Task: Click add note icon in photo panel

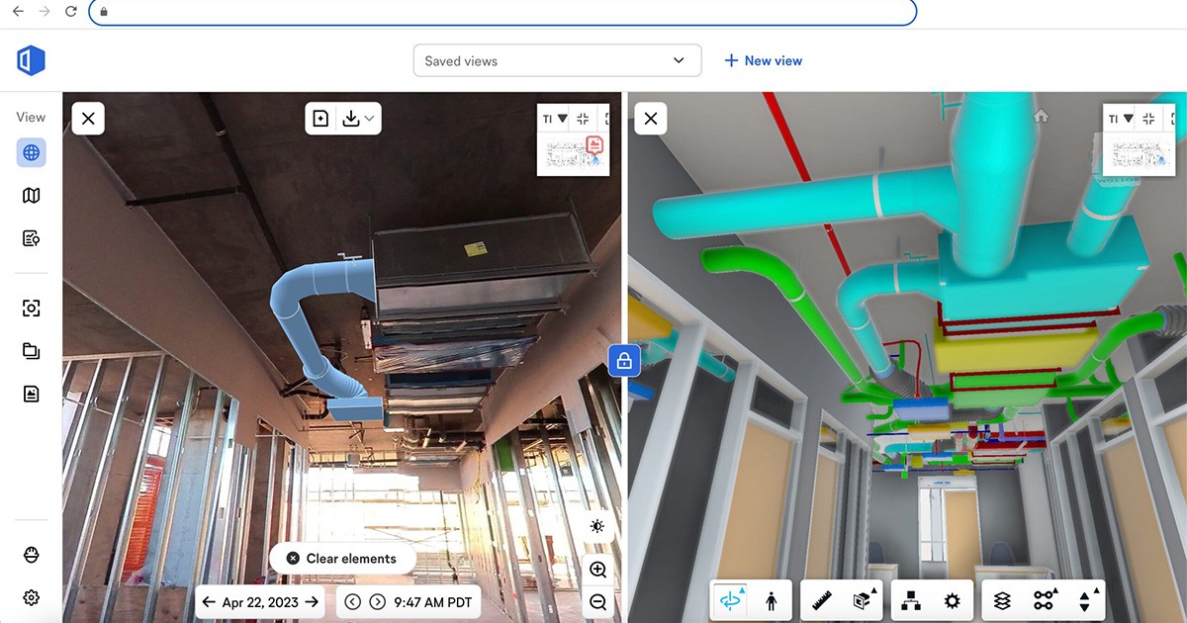Action: pos(320,119)
